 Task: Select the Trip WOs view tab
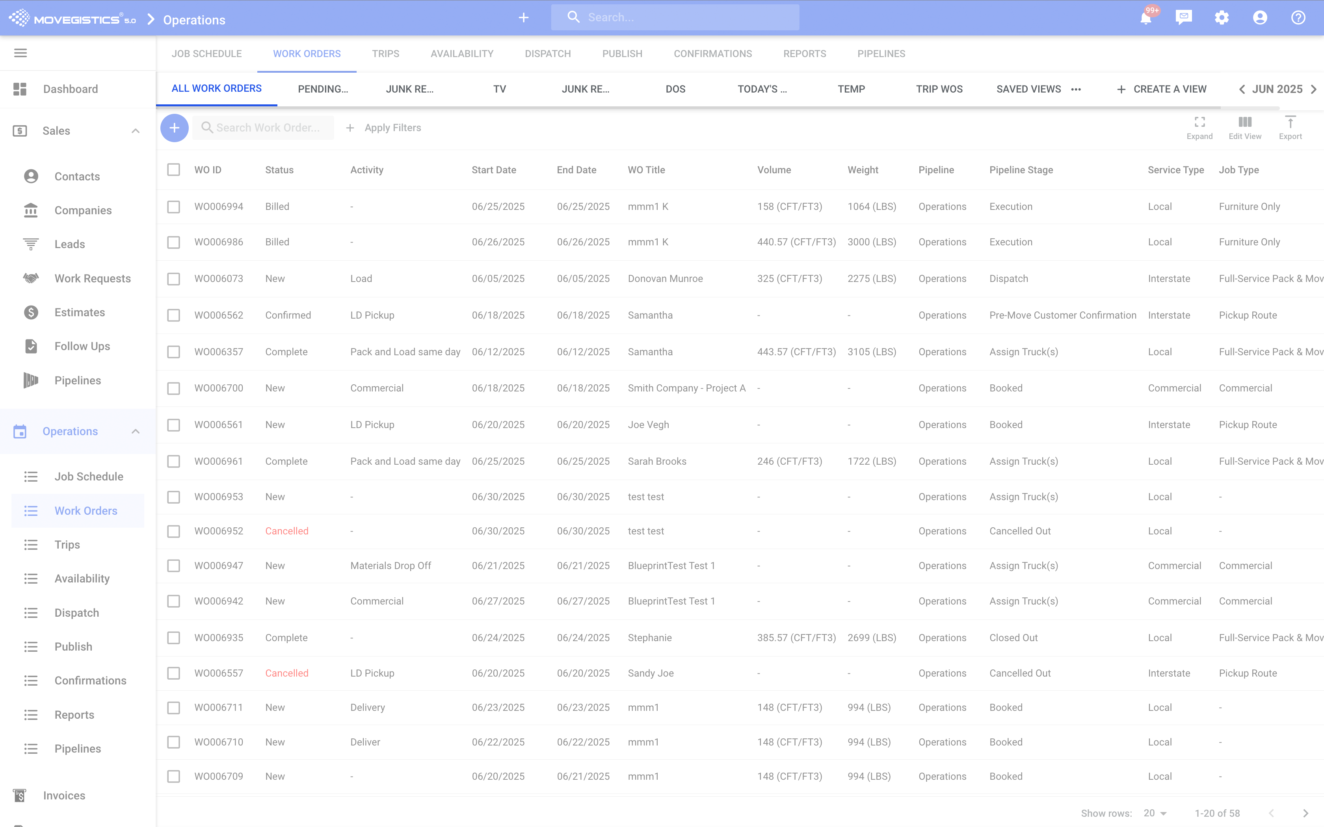point(939,89)
